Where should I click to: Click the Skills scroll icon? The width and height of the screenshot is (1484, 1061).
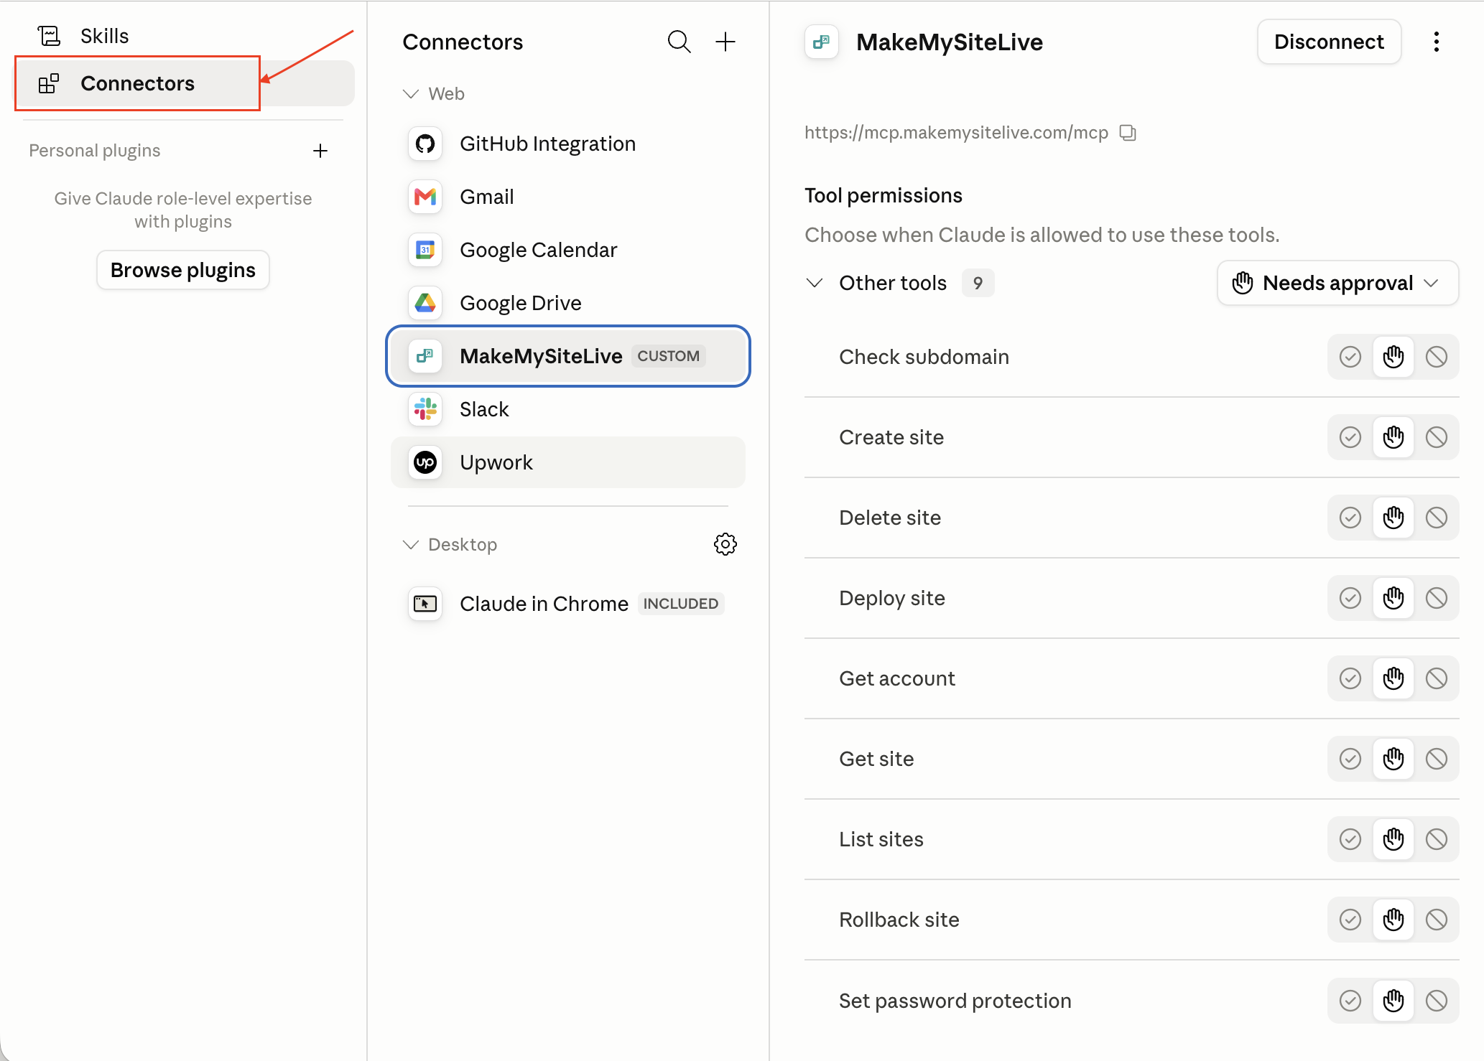pyautogui.click(x=49, y=36)
